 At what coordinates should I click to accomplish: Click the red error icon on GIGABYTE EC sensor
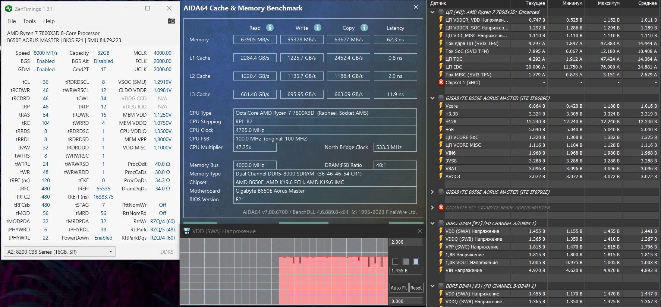pyautogui.click(x=441, y=208)
